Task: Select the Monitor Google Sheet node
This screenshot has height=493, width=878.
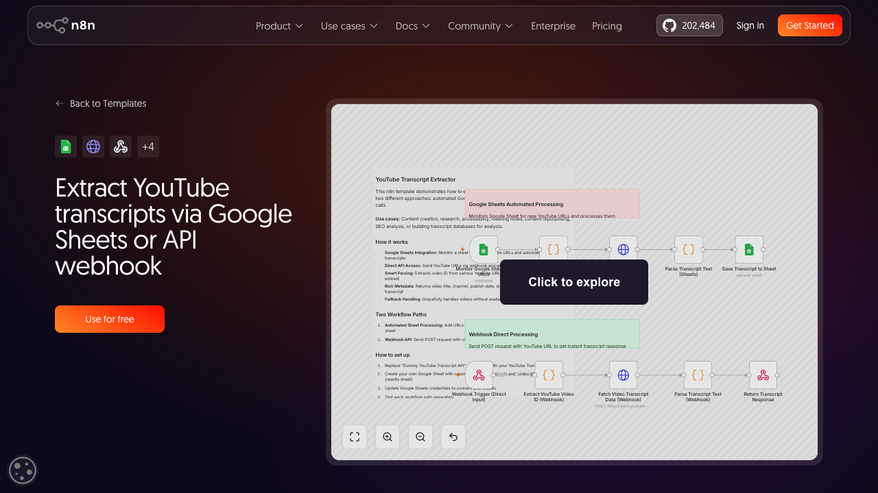Action: click(484, 250)
